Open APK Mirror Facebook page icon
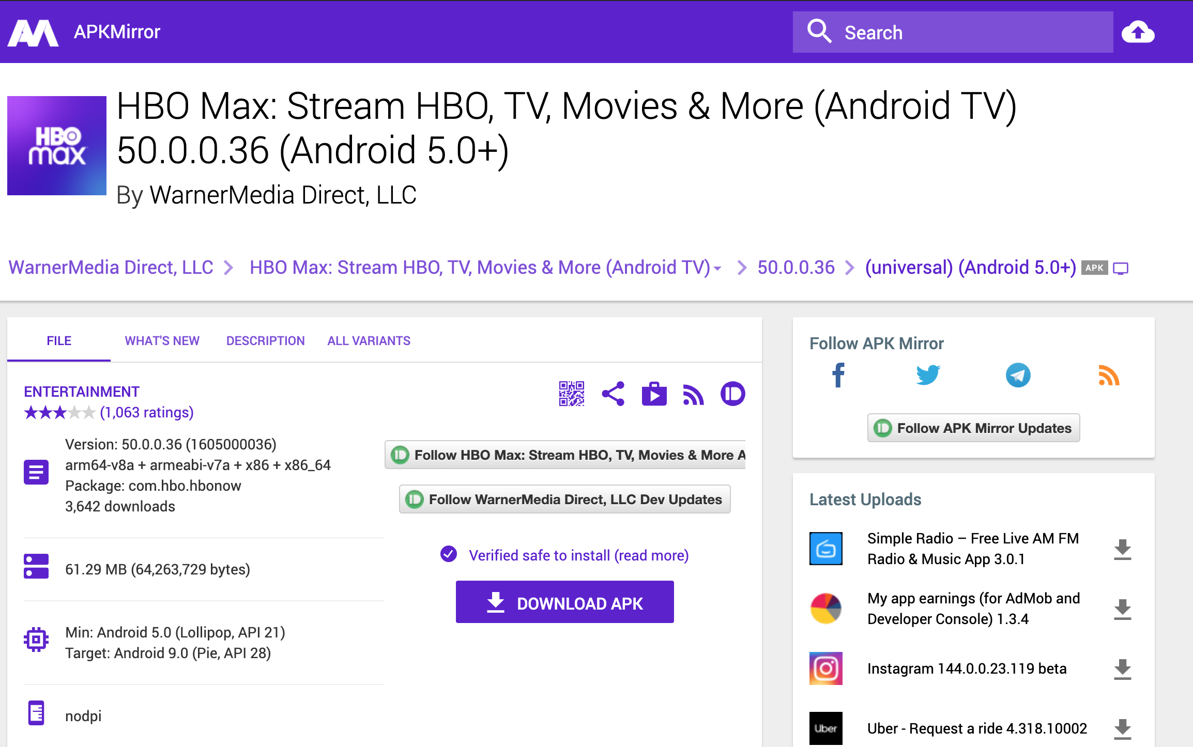The image size is (1193, 747). click(838, 376)
